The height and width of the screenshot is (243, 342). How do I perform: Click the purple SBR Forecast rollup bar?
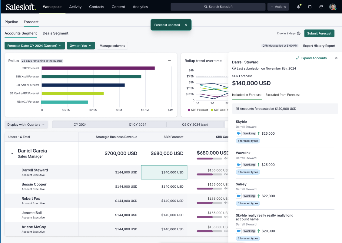(98, 68)
